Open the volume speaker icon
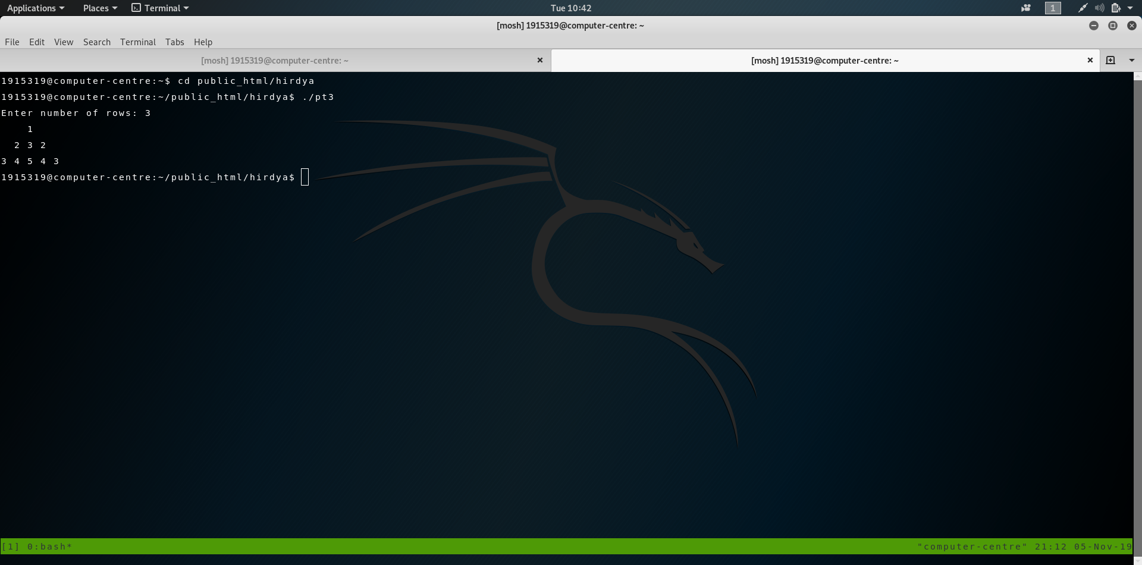Screen dimensions: 1142x565 click(x=1099, y=8)
